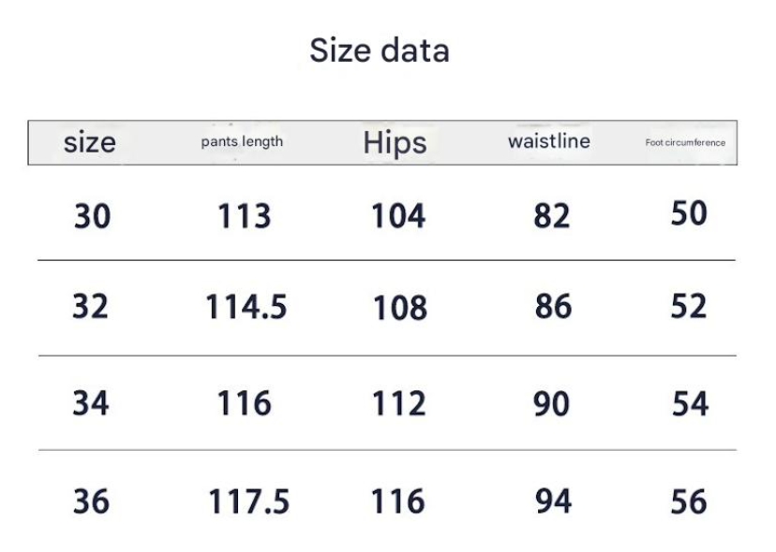The height and width of the screenshot is (552, 776).
Task: Click the foot circumference value 50
Action: (x=689, y=213)
